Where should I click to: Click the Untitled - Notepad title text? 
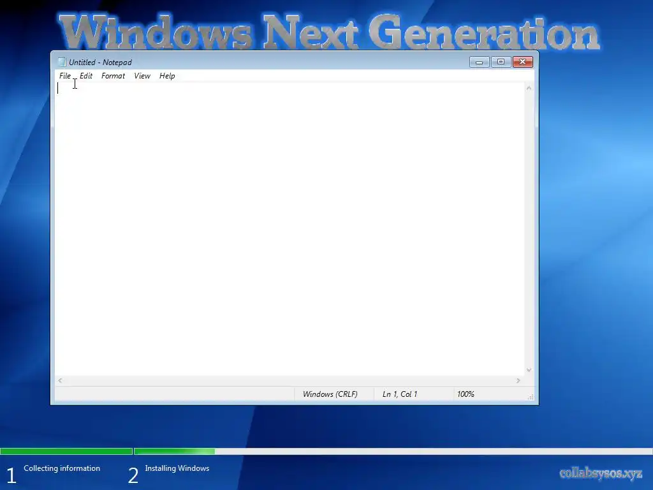(x=100, y=63)
